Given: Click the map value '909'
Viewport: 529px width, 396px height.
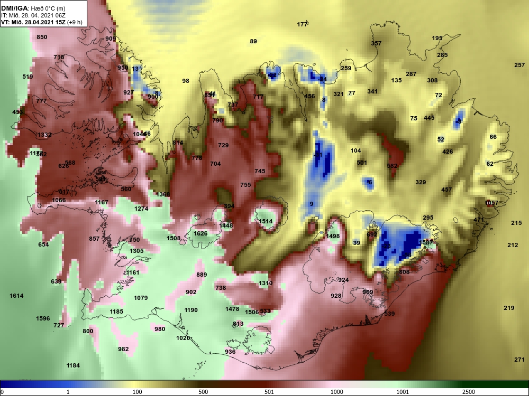Looking at the screenshot, I should click(x=111, y=39).
